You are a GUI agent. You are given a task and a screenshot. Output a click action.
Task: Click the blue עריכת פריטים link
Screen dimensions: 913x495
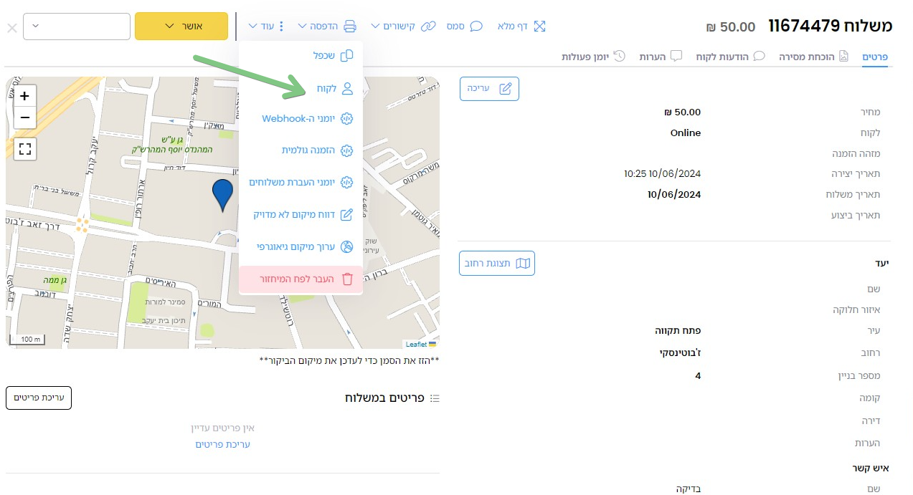[x=223, y=444]
